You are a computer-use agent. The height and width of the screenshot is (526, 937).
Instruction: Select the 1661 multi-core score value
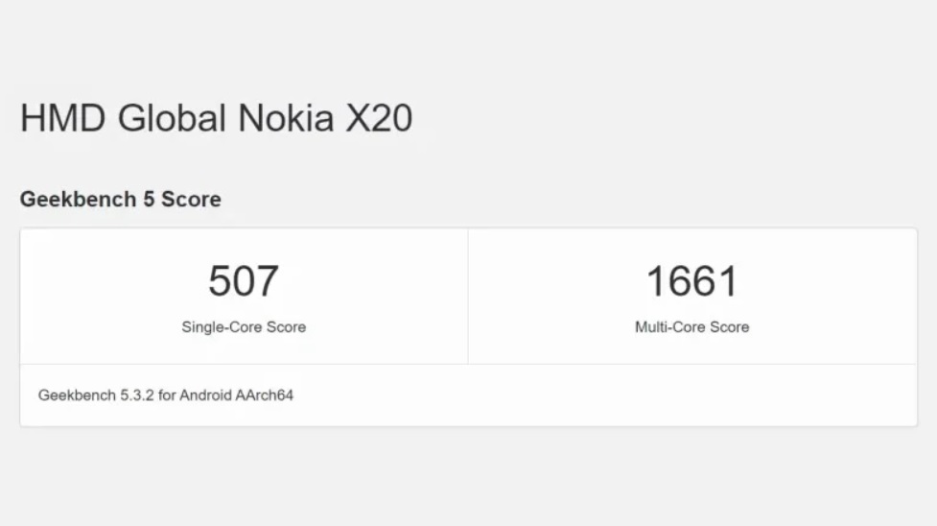tap(691, 281)
